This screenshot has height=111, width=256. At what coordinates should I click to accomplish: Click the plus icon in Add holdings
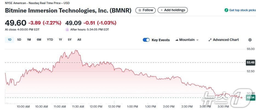[x=162, y=10]
